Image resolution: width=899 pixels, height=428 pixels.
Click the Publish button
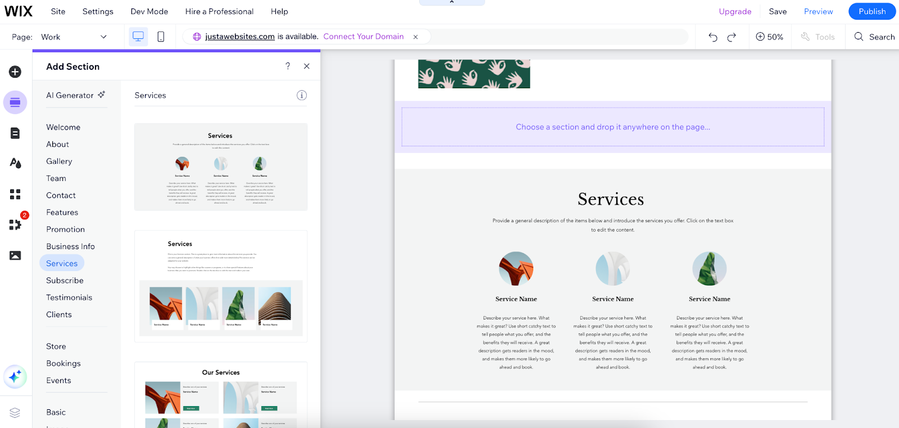click(872, 11)
